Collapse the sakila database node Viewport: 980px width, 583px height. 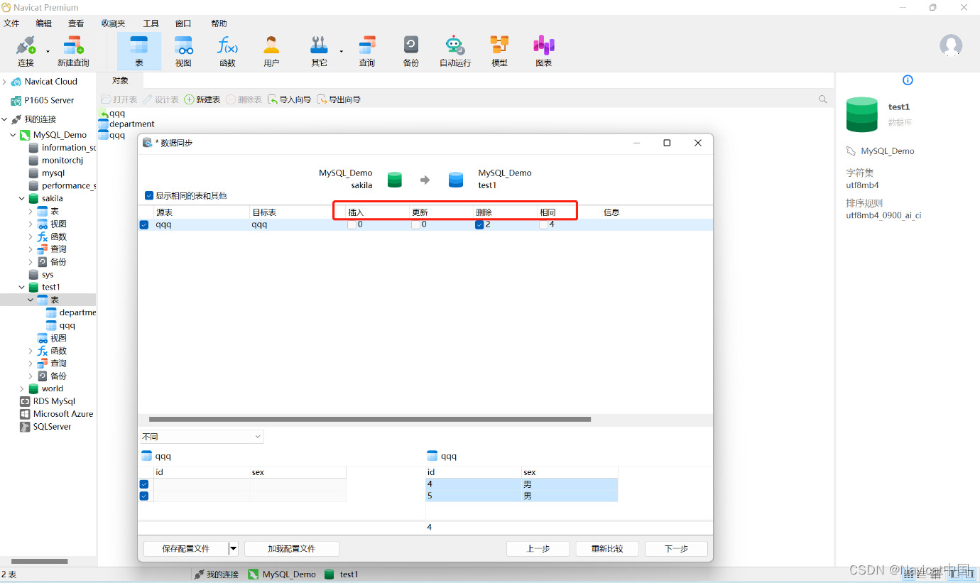coord(22,199)
